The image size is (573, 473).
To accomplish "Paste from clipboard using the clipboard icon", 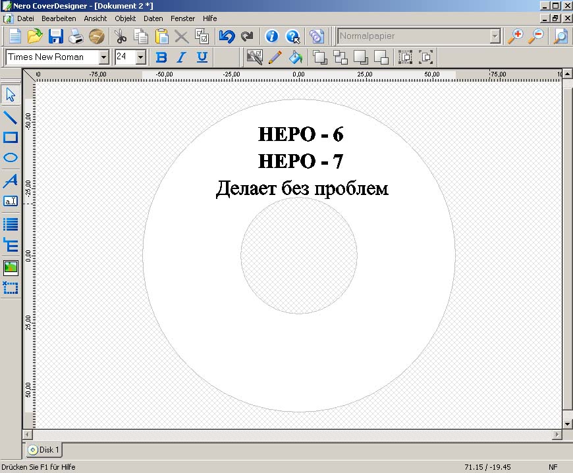I will [161, 36].
